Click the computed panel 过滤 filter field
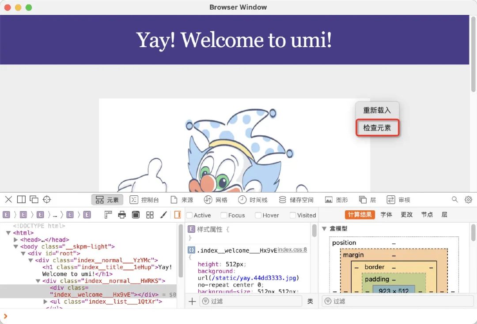Screen dimensions: 477x324 pyautogui.click(x=398, y=301)
